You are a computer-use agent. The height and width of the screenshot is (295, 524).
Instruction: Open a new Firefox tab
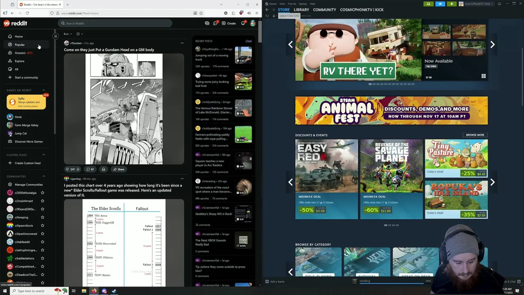click(68, 5)
